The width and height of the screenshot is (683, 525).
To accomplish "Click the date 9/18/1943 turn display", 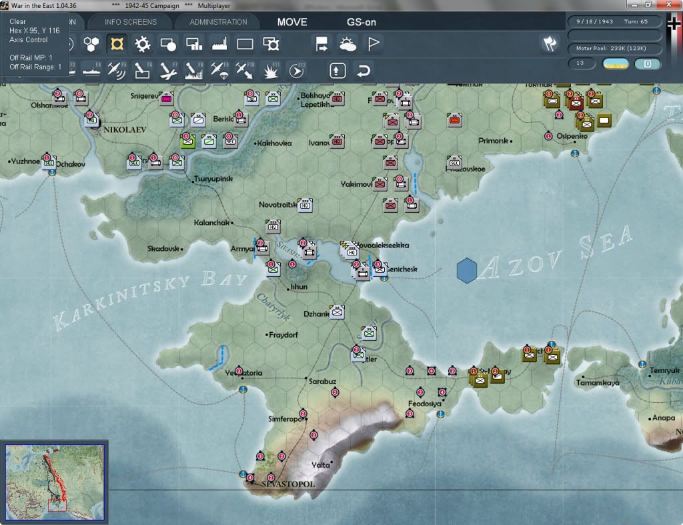I will pyautogui.click(x=614, y=21).
